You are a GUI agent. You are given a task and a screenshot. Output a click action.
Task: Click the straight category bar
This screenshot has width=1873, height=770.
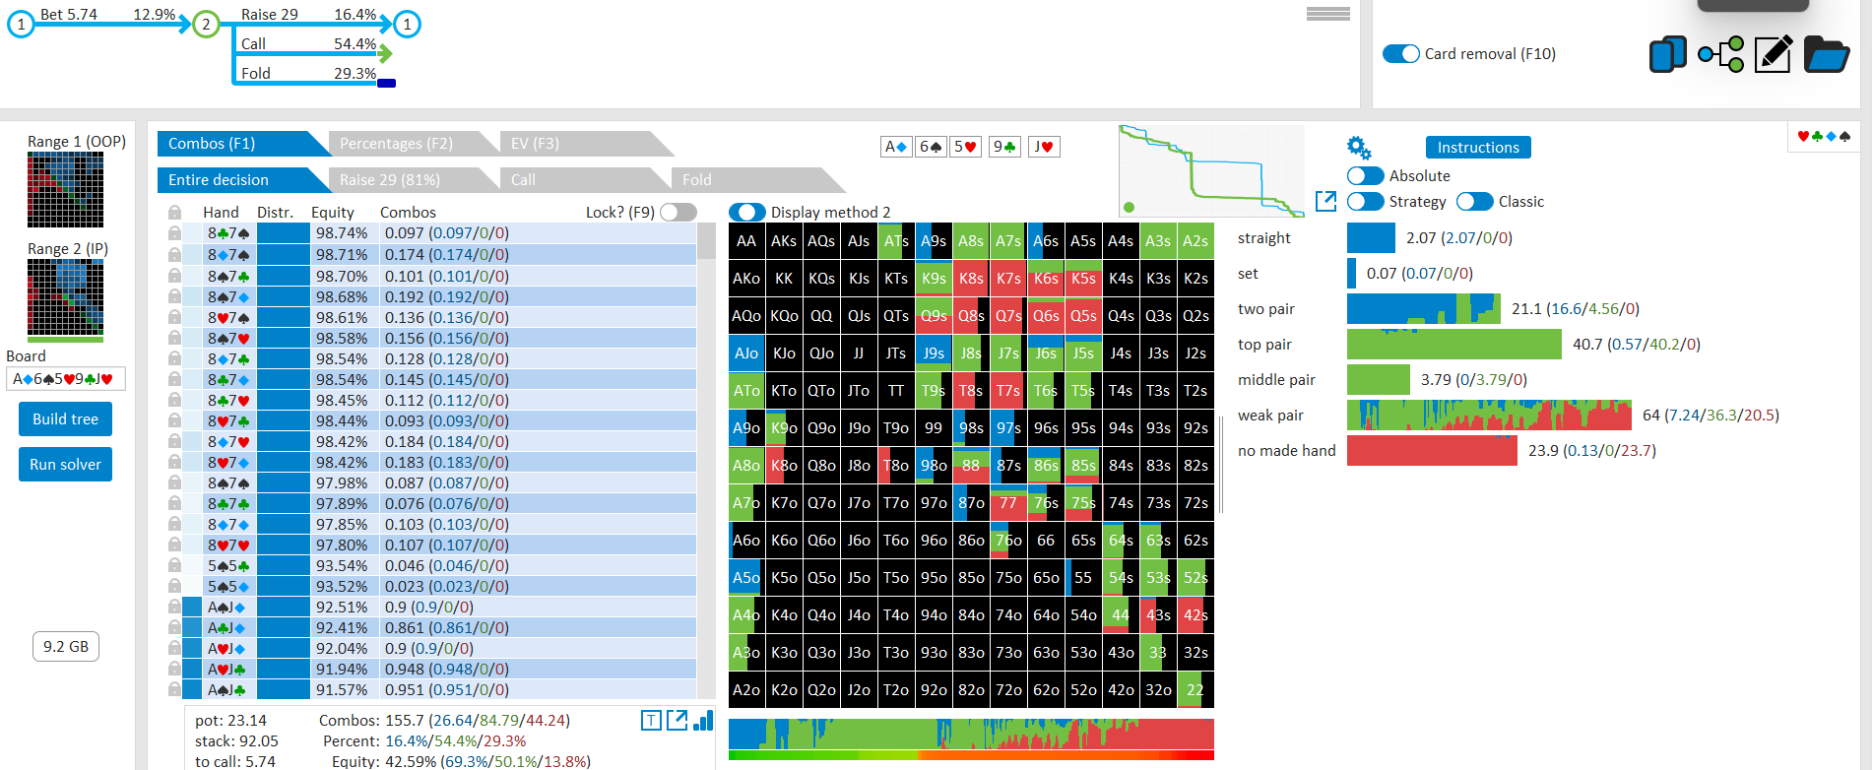[1371, 237]
